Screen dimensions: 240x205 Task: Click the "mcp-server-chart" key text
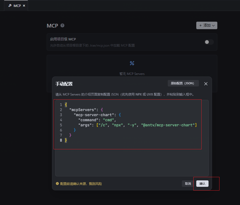point(94,115)
